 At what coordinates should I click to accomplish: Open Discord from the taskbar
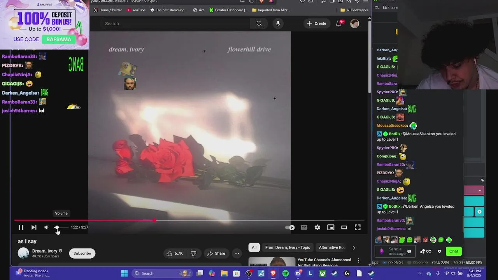[298, 273]
